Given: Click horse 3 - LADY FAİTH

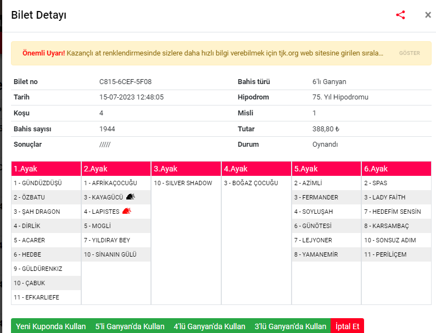Looking at the screenshot, I should tap(385, 197).
